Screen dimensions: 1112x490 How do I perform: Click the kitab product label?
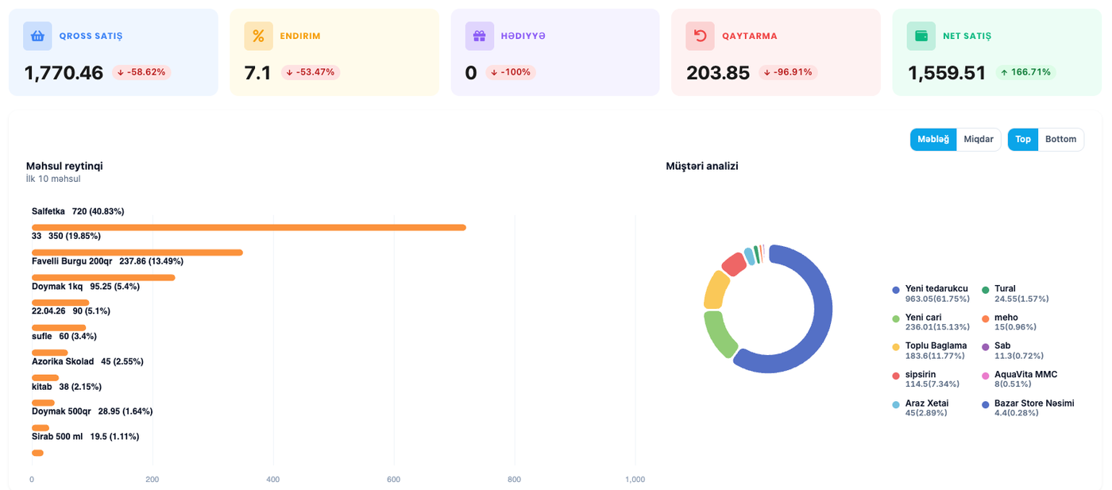coord(42,387)
